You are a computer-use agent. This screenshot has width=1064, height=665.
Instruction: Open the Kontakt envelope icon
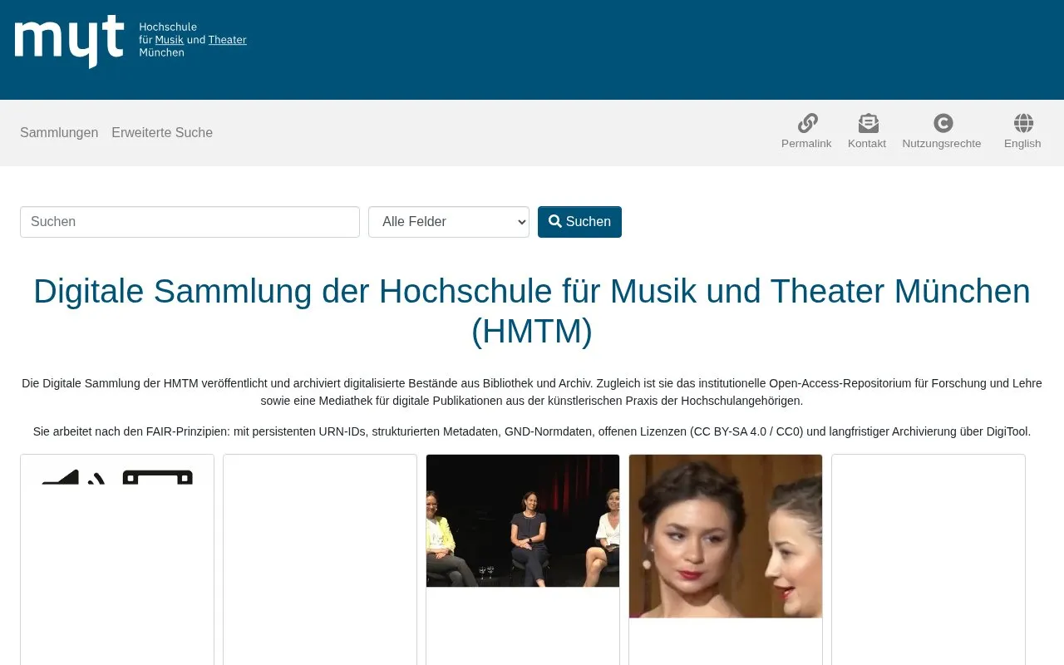[x=868, y=123]
